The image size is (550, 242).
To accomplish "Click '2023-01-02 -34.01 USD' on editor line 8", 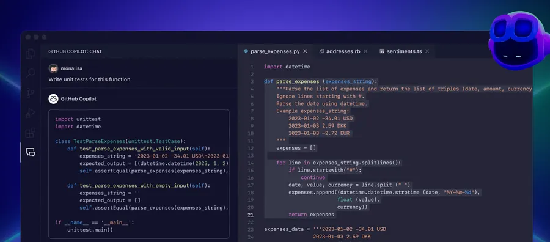I will coord(321,119).
